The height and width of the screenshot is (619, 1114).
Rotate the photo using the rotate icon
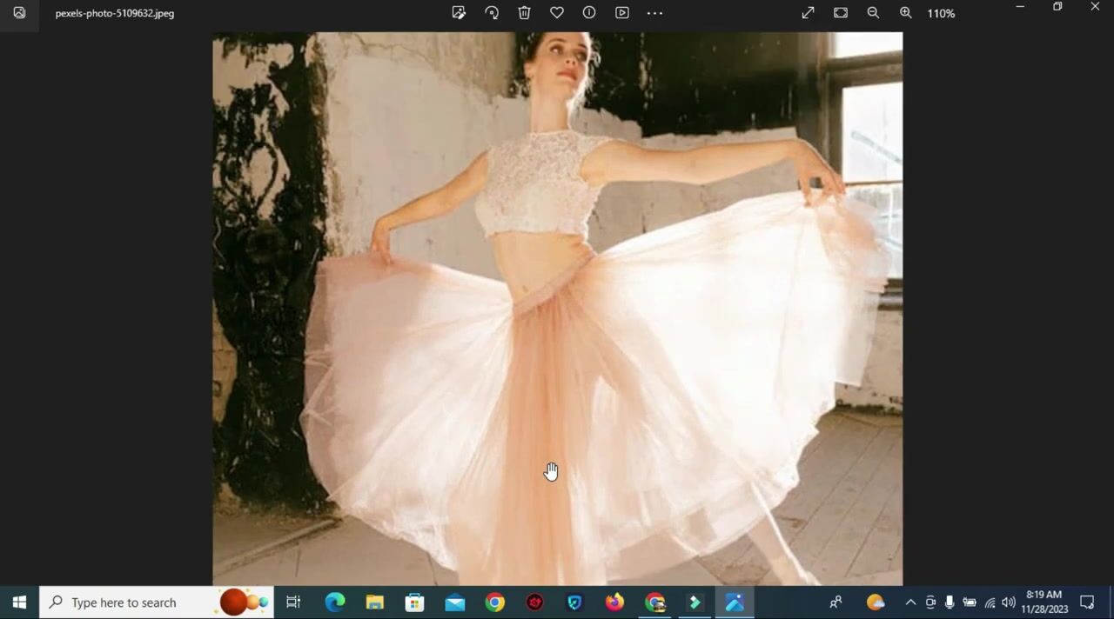click(492, 13)
